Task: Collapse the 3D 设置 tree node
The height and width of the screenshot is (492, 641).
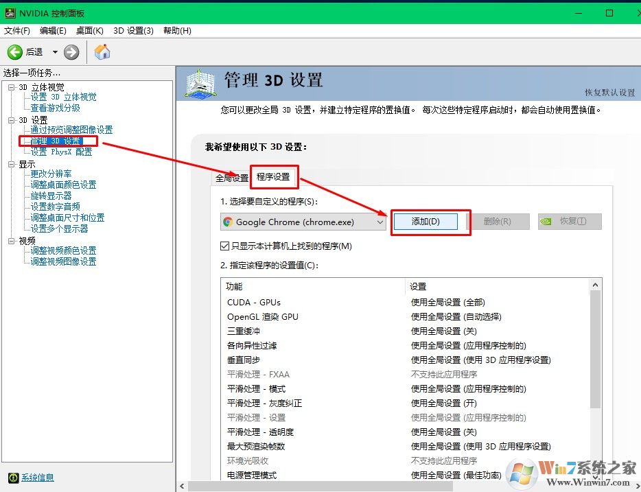Action: [11, 120]
